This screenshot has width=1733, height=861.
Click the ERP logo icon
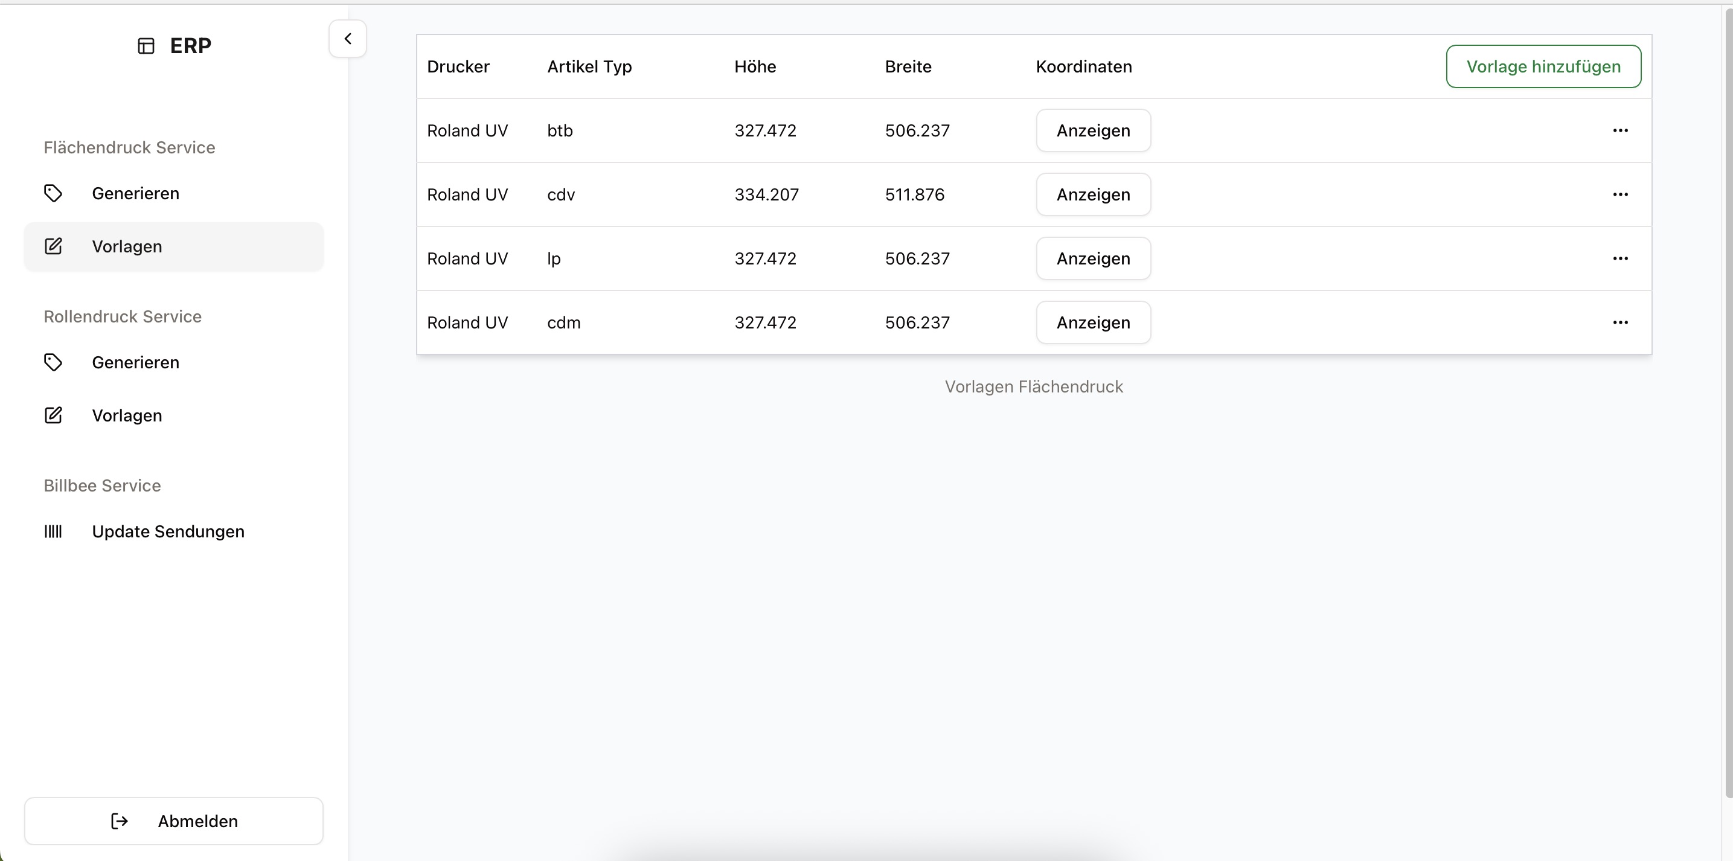146,46
